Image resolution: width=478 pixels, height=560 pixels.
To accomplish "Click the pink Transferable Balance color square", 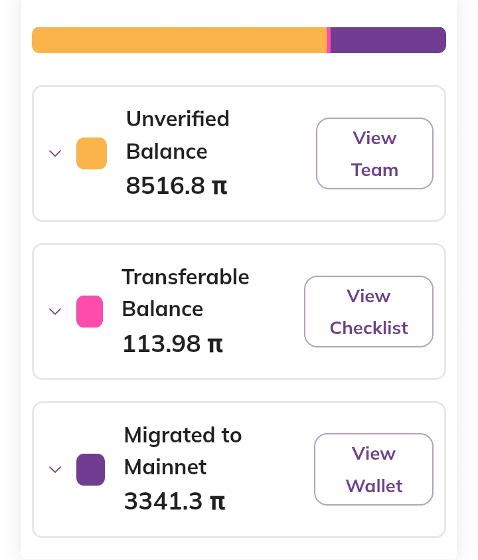I will (90, 312).
